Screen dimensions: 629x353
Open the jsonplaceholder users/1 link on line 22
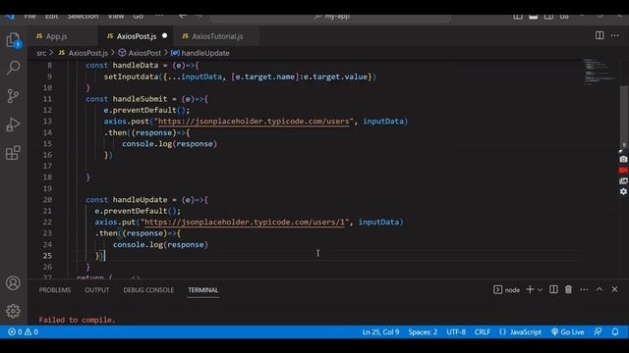245,223
